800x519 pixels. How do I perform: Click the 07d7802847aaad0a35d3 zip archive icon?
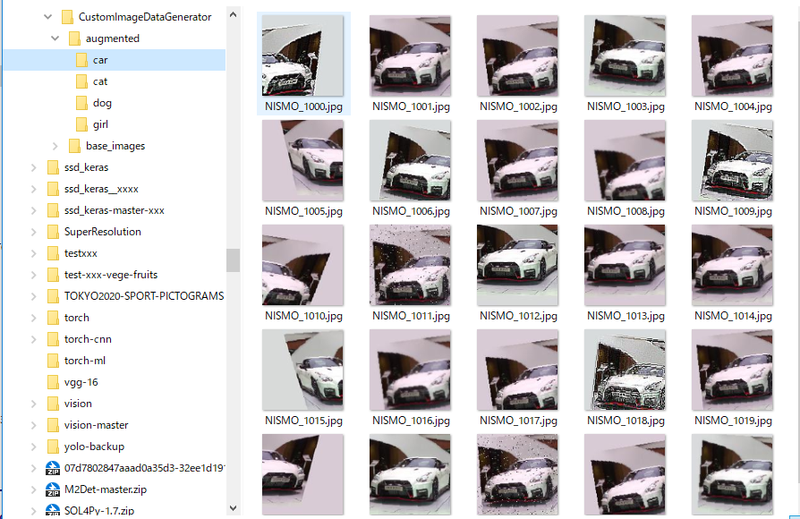pos(53,468)
